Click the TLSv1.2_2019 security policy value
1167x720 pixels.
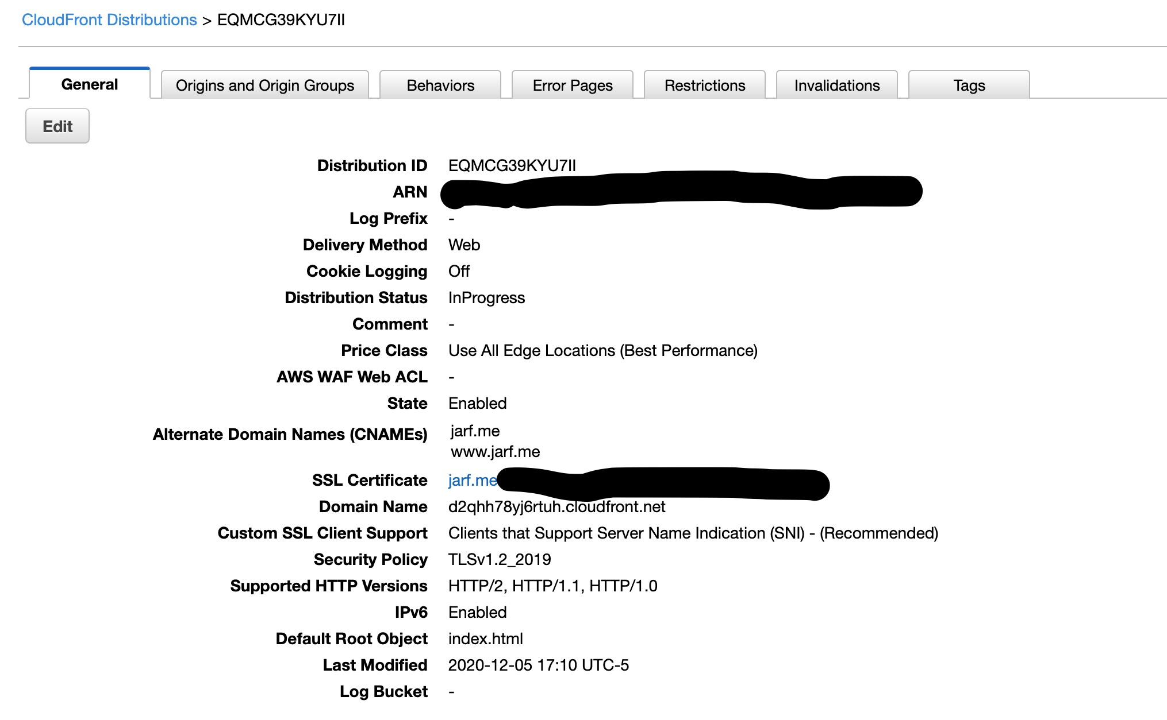coord(500,560)
